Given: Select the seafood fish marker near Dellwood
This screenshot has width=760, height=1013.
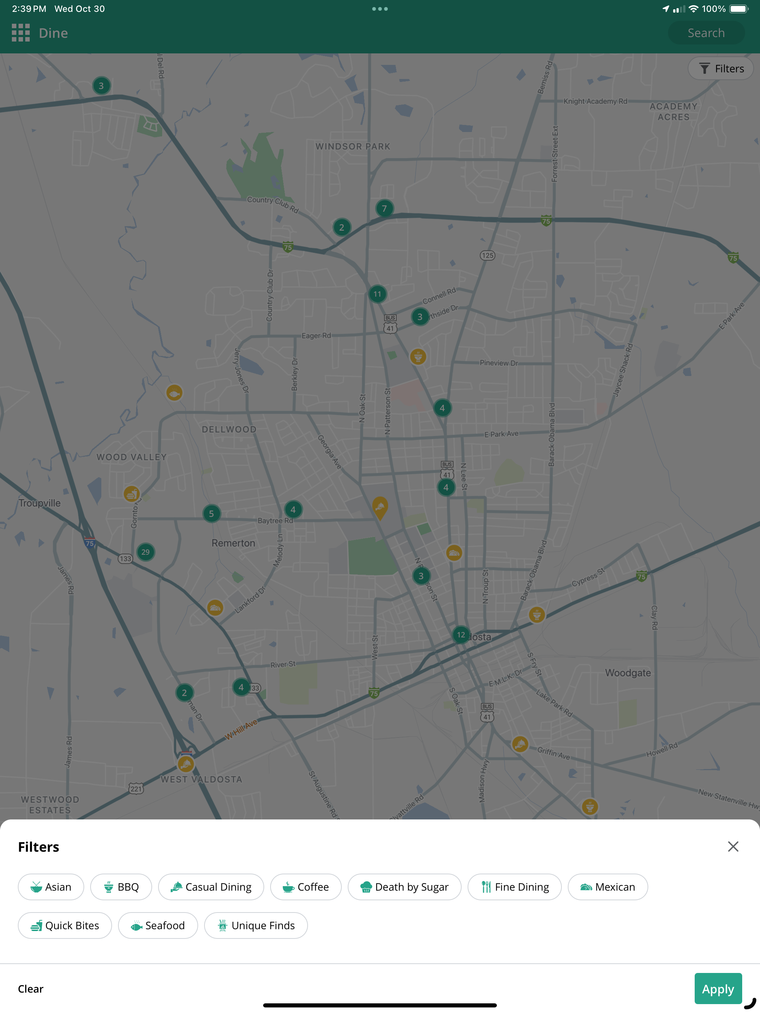Looking at the screenshot, I should click(174, 393).
